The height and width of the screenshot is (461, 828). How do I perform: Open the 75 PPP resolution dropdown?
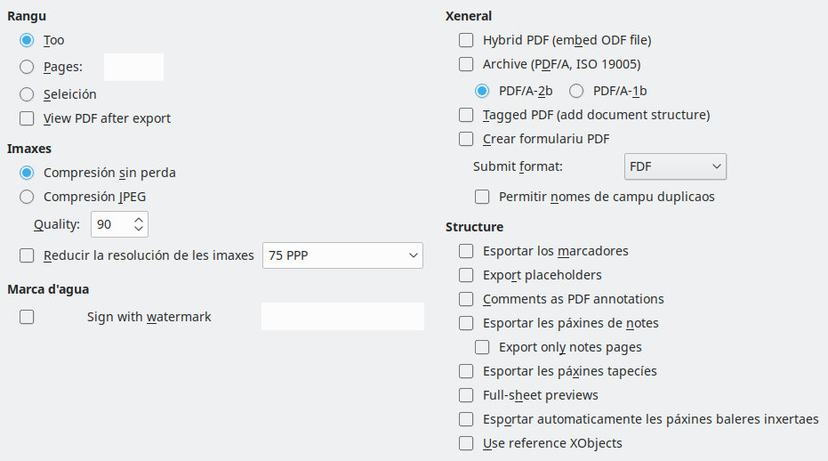pyautogui.click(x=342, y=255)
